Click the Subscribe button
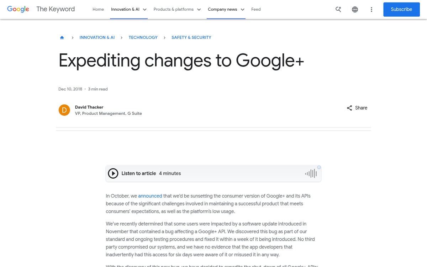 tap(401, 9)
